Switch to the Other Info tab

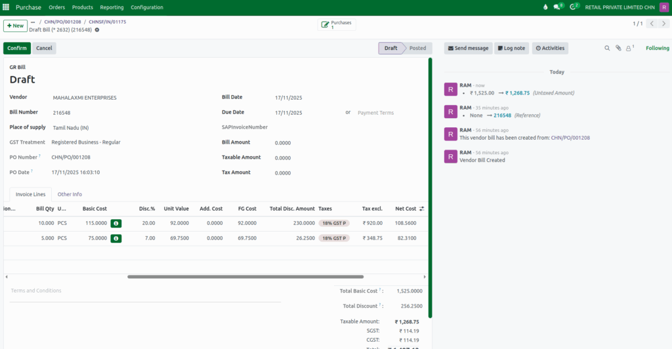(x=70, y=194)
